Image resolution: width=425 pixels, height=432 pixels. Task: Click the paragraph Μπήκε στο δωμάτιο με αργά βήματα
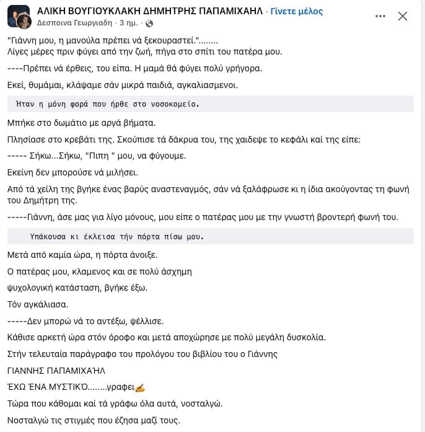pos(82,123)
